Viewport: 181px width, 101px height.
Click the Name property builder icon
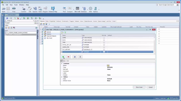click(x=108, y=65)
